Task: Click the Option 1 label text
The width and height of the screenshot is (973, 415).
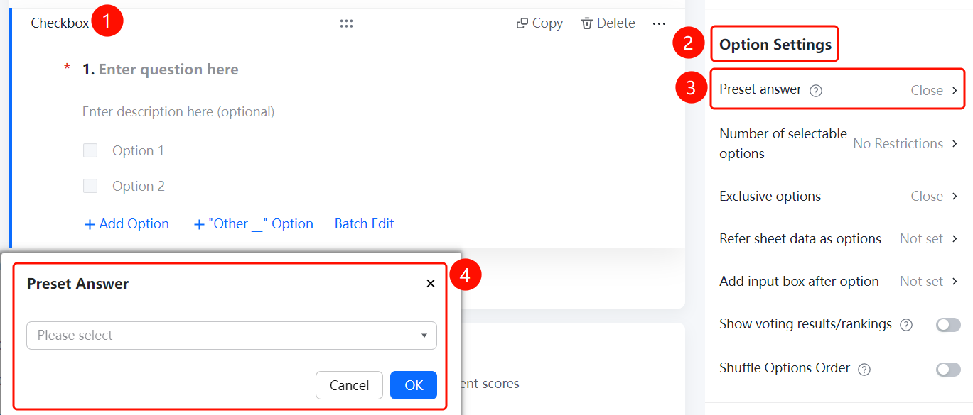Action: pos(138,150)
